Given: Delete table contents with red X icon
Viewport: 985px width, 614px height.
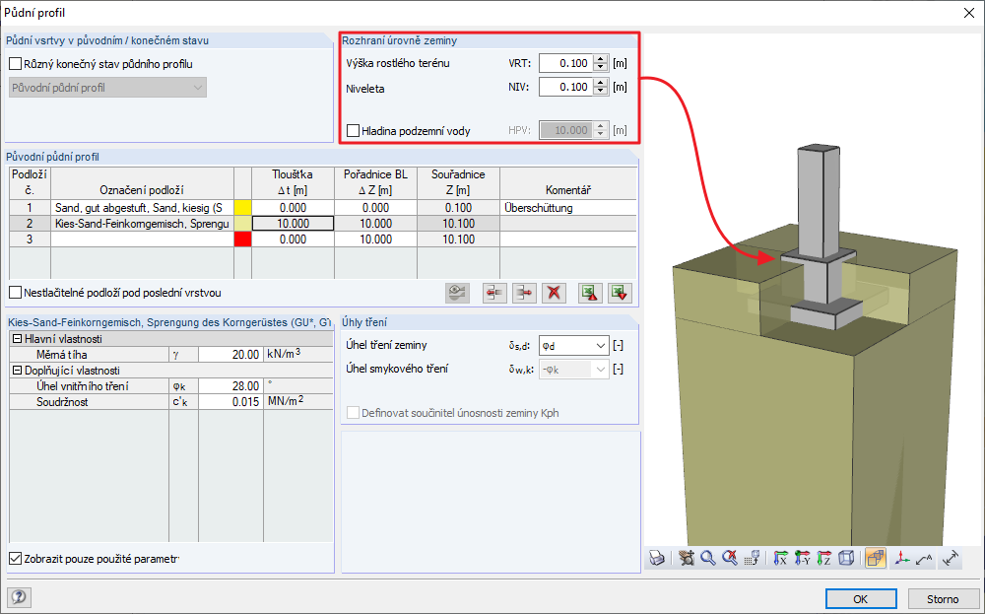Looking at the screenshot, I should point(554,293).
